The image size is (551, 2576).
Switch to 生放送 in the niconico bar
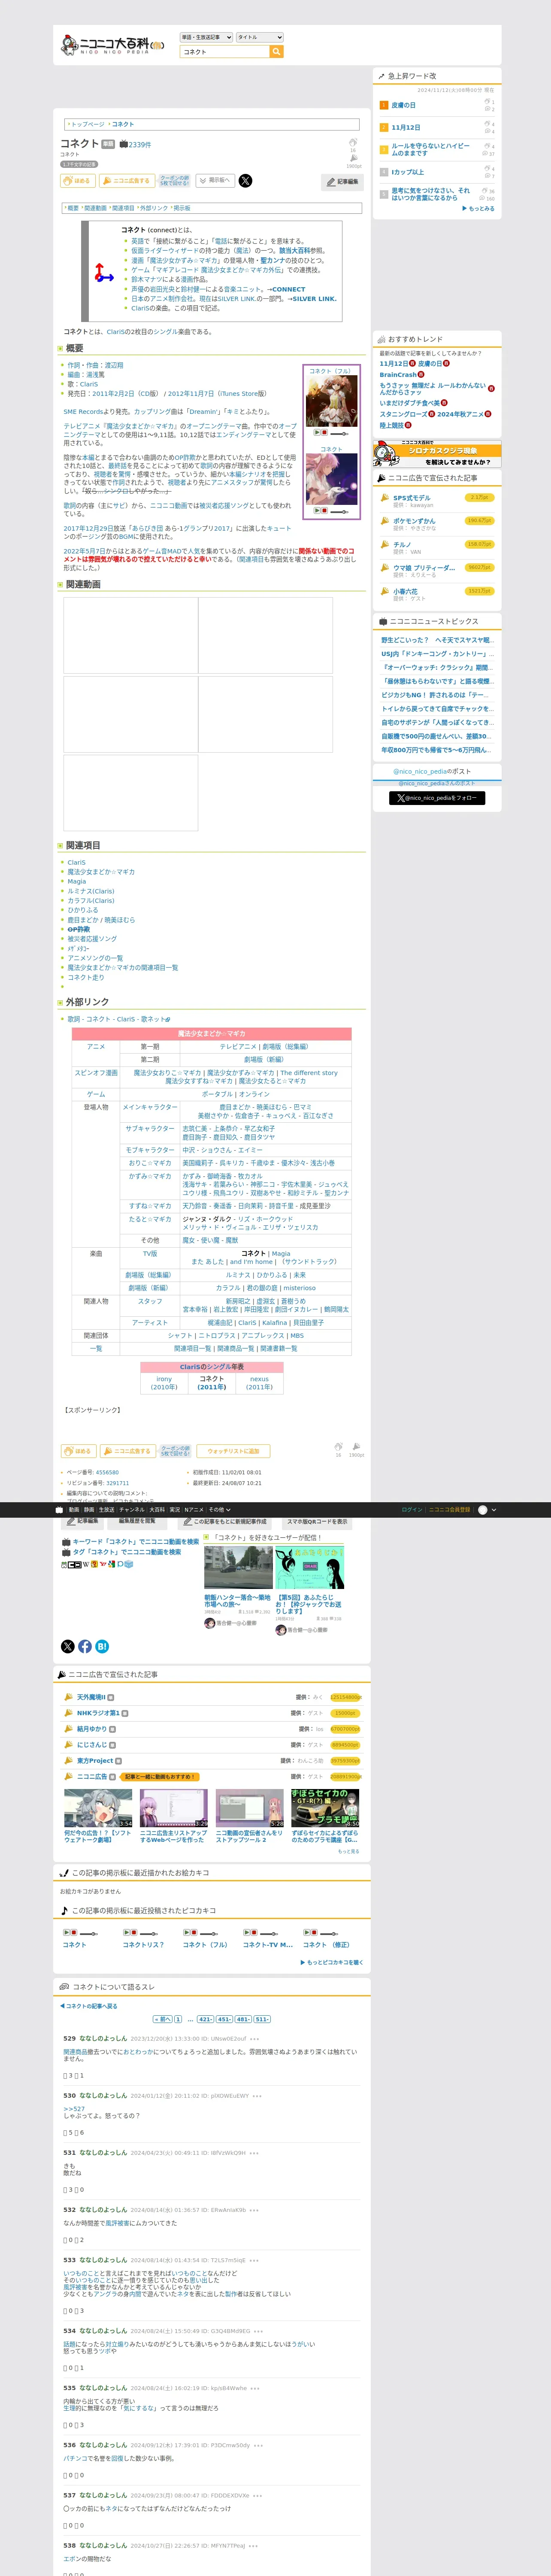(x=106, y=1510)
